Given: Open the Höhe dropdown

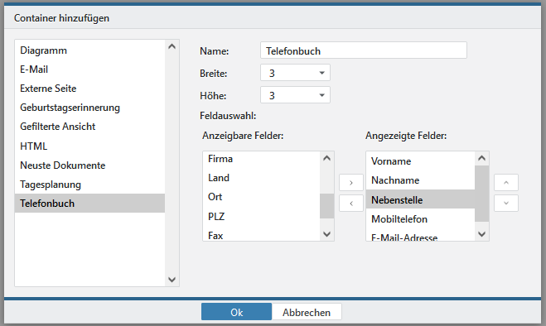Looking at the screenshot, I should click(x=295, y=95).
